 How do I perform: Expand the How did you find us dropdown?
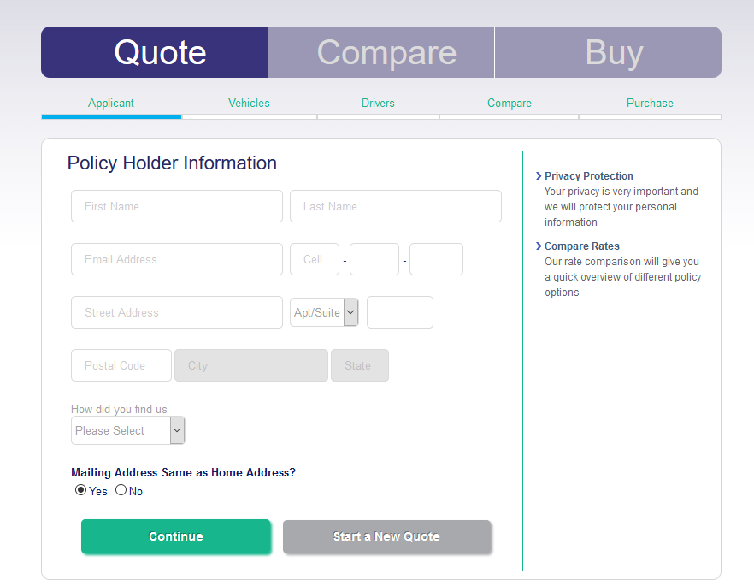click(x=127, y=430)
